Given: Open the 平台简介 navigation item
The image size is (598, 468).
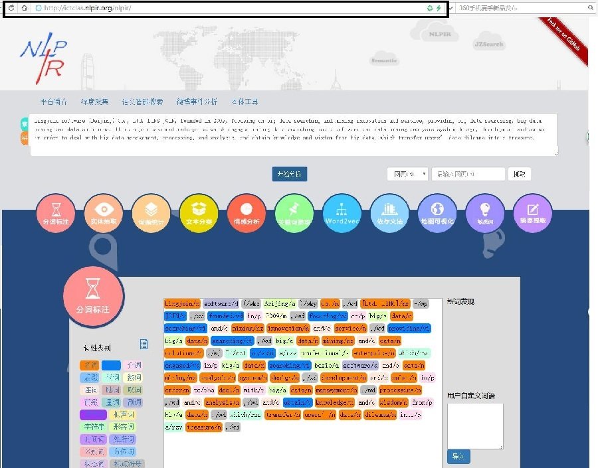Looking at the screenshot, I should point(54,102).
